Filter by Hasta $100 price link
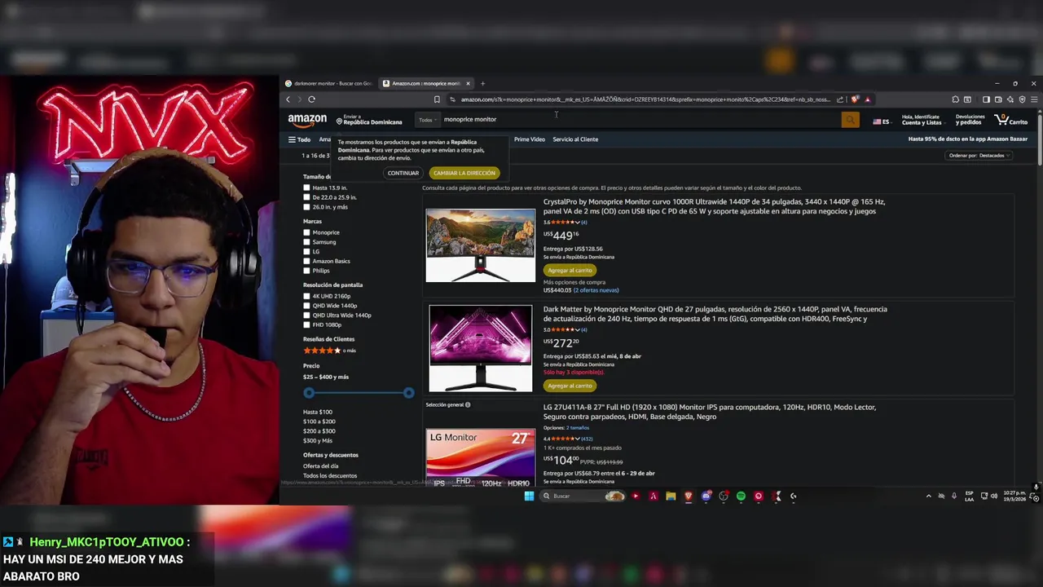This screenshot has height=587, width=1043. [x=318, y=412]
